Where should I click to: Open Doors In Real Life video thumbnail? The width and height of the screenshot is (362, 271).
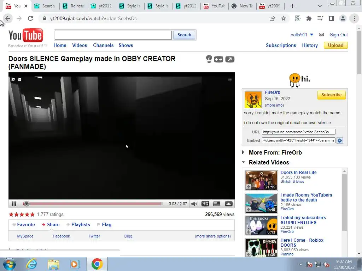tap(261, 180)
